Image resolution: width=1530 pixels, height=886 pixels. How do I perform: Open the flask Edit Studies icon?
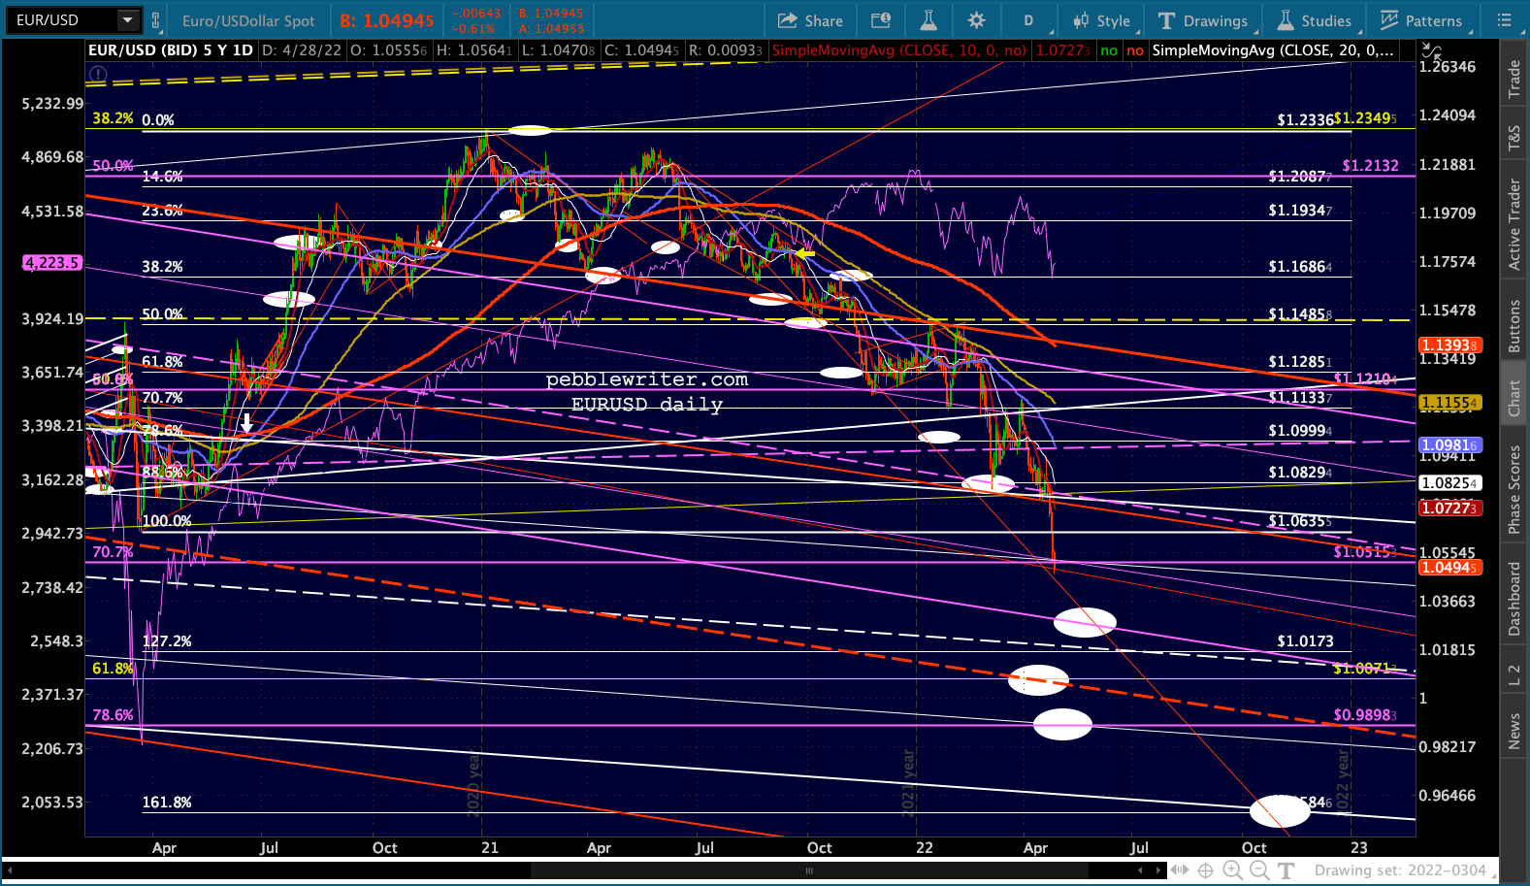928,20
